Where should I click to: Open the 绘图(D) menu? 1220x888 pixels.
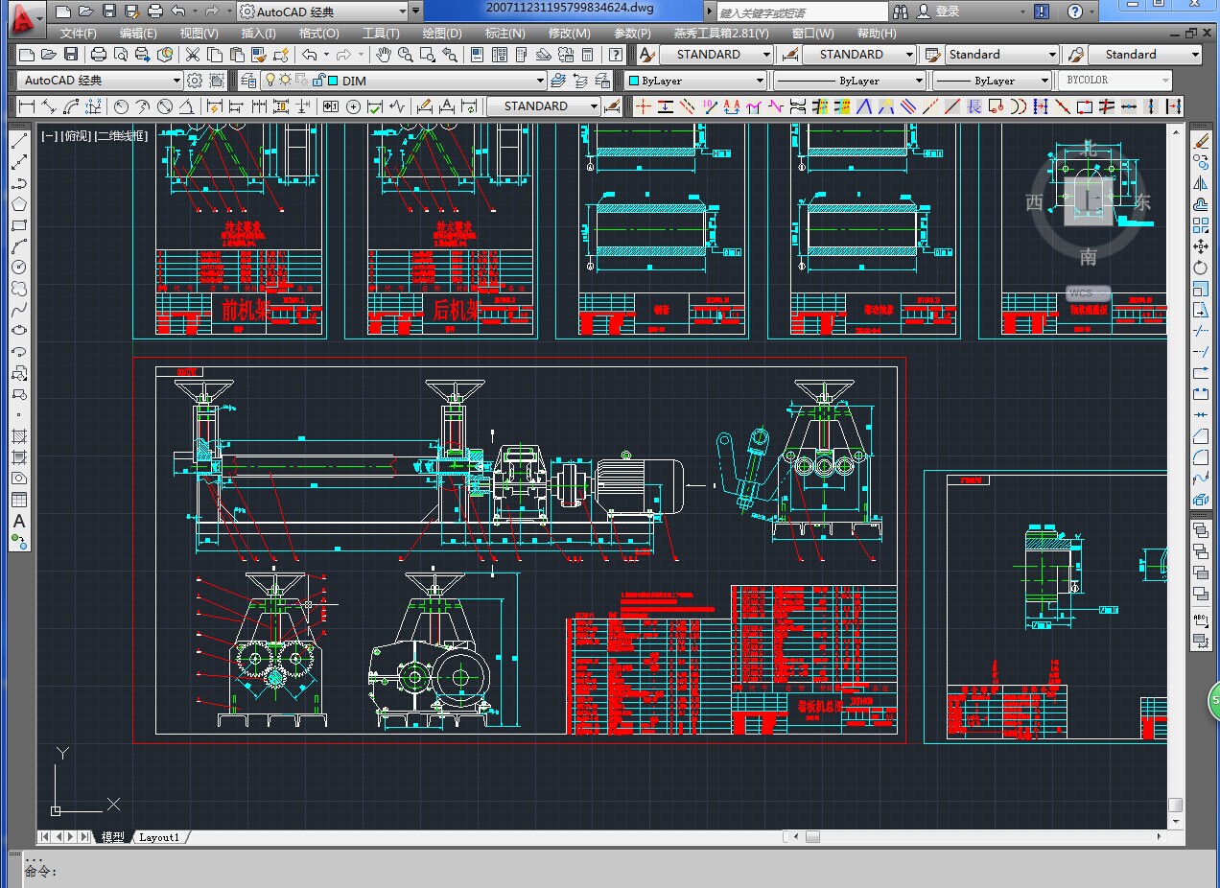pos(442,33)
